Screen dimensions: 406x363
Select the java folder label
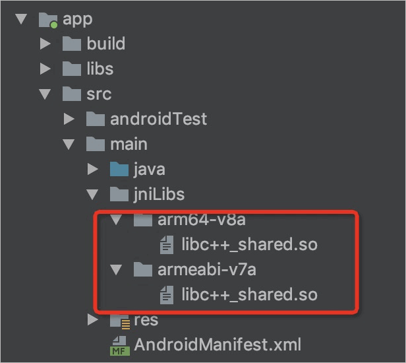(150, 170)
